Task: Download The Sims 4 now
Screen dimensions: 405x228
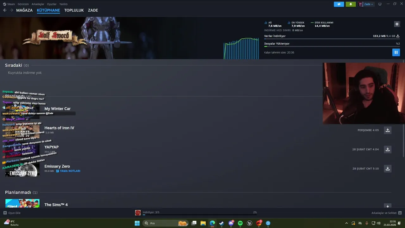Action: (x=388, y=206)
